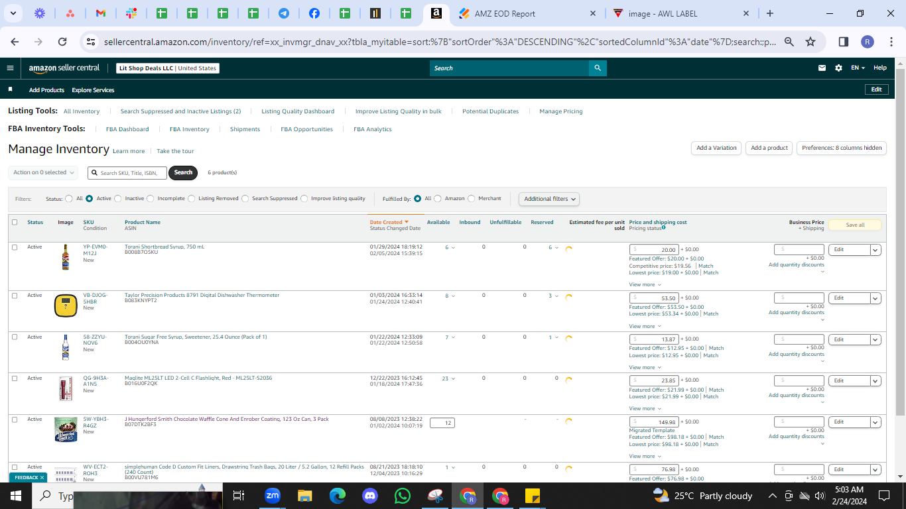The image size is (906, 509).
Task: Select the Search Suppressed status filter
Action: [245, 198]
